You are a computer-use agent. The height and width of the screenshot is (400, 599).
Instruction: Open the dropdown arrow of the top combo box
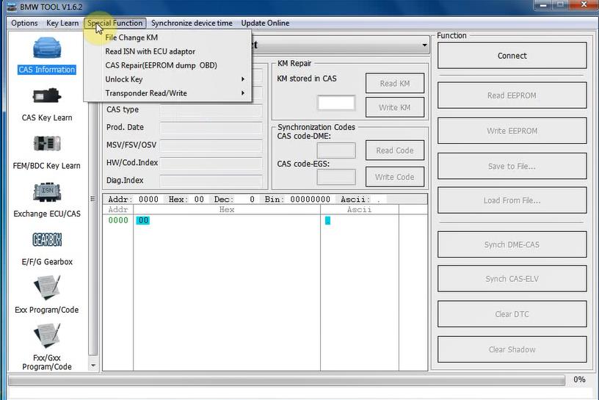(424, 46)
